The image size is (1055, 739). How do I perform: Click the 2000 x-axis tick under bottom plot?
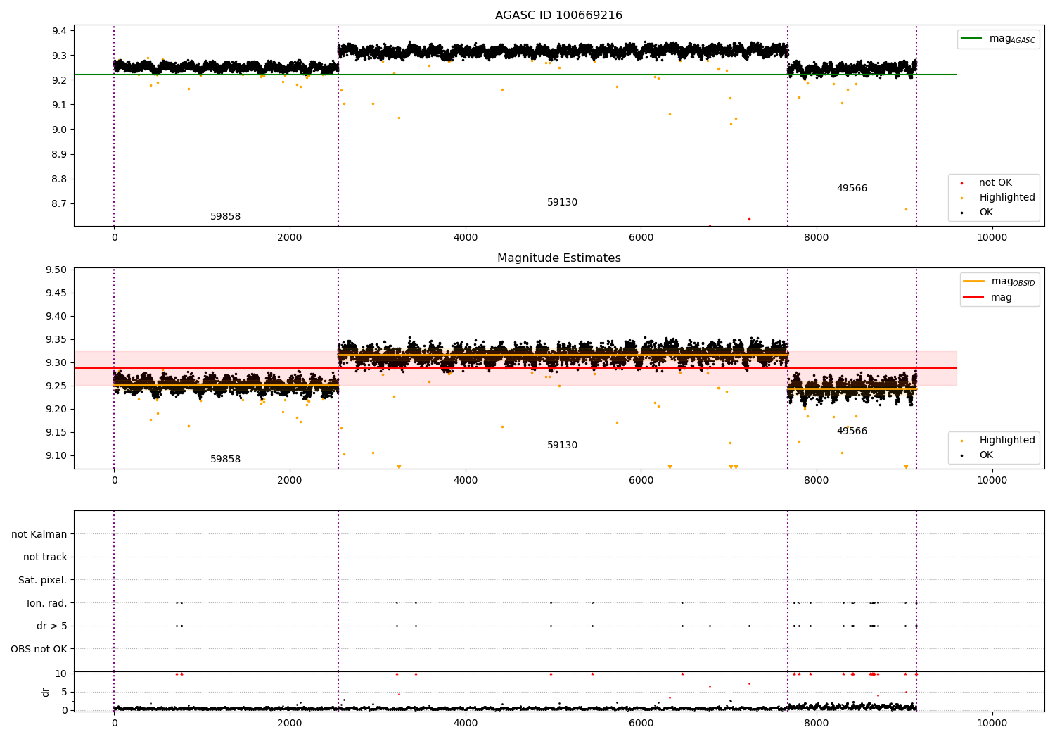tap(290, 723)
